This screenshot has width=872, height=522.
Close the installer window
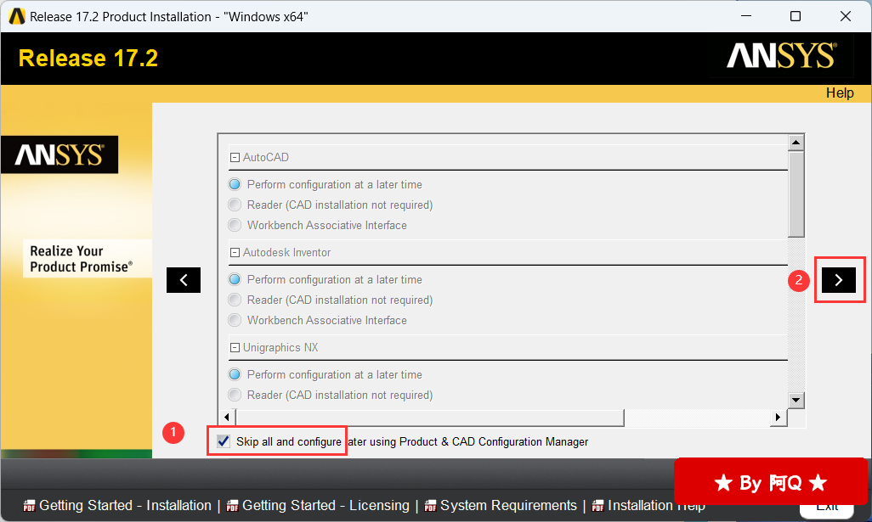(846, 16)
